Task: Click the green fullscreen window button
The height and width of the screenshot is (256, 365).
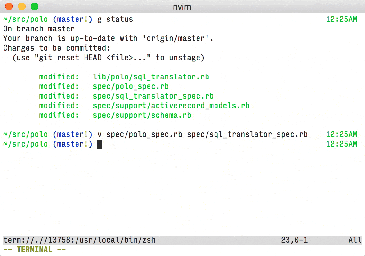Action: click(x=35, y=6)
